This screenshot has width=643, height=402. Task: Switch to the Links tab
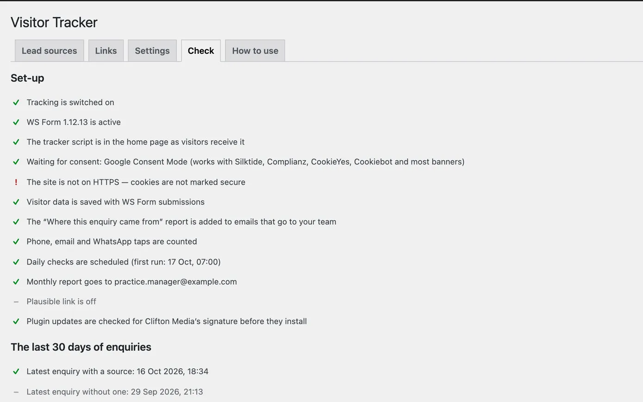click(x=106, y=50)
